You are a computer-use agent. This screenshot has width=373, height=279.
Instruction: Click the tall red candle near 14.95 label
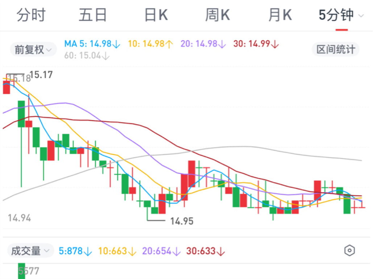pos(162,204)
